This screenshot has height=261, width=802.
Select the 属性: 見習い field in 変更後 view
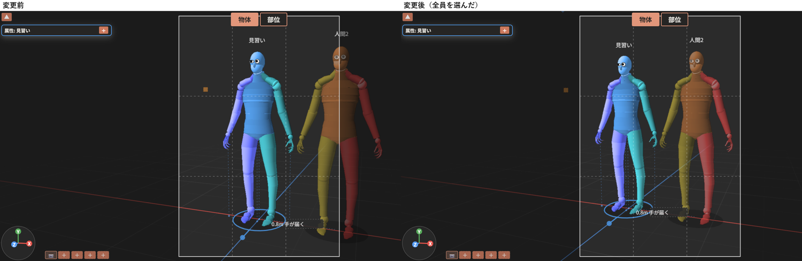[458, 30]
